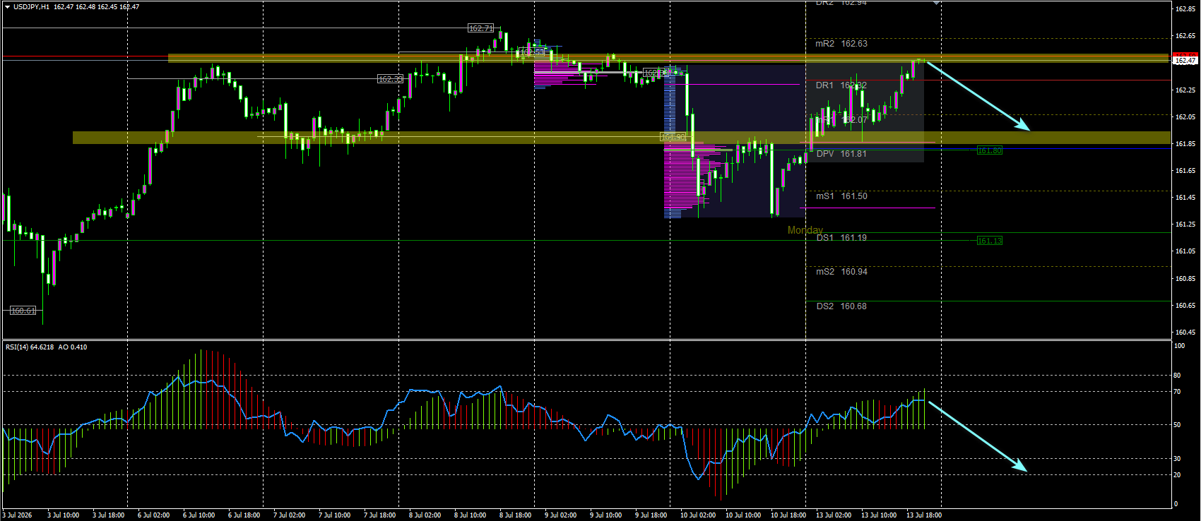This screenshot has height=521, width=1201.
Task: Click 13 Jul 10:00 on the time axis
Action: pyautogui.click(x=879, y=515)
